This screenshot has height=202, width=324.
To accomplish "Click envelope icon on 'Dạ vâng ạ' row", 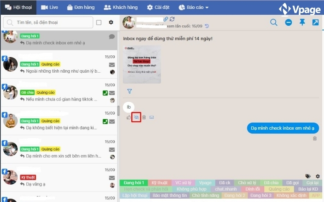I will 112,177.
